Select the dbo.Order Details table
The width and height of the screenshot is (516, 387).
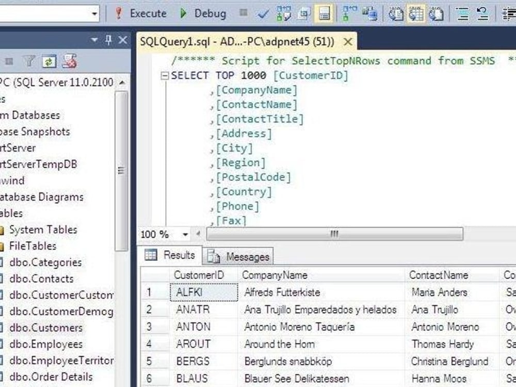pos(51,377)
